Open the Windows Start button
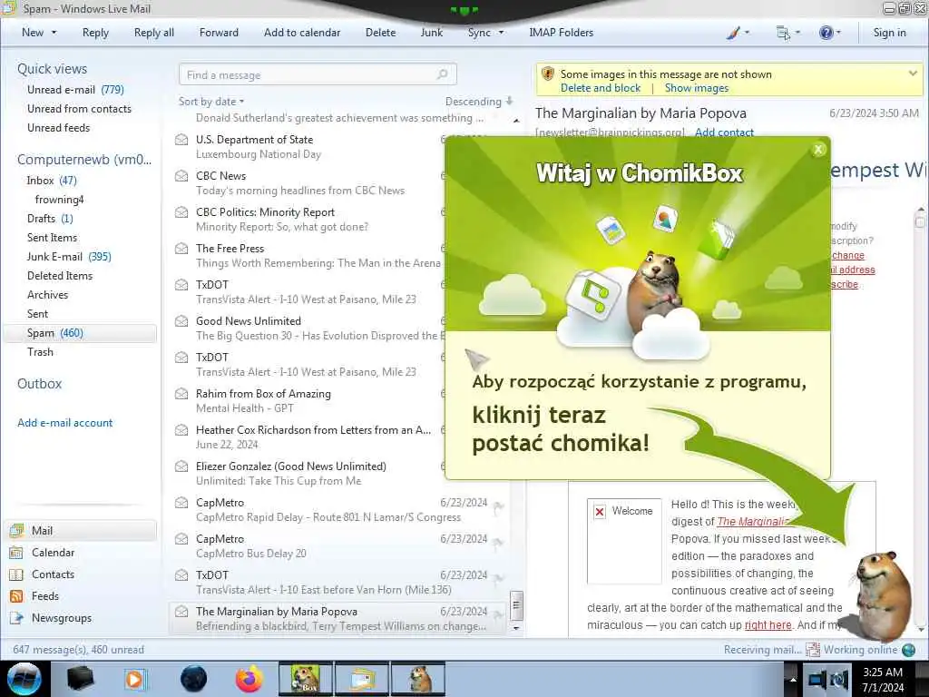The image size is (929, 697). (24, 679)
